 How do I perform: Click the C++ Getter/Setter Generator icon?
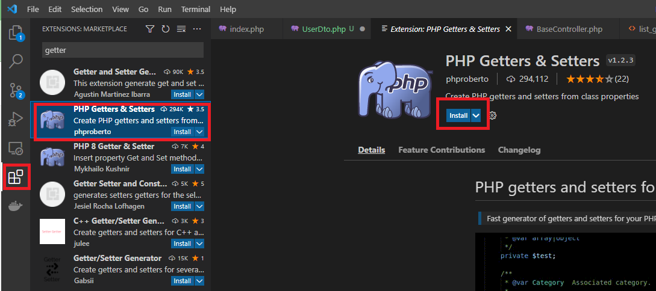pos(52,231)
